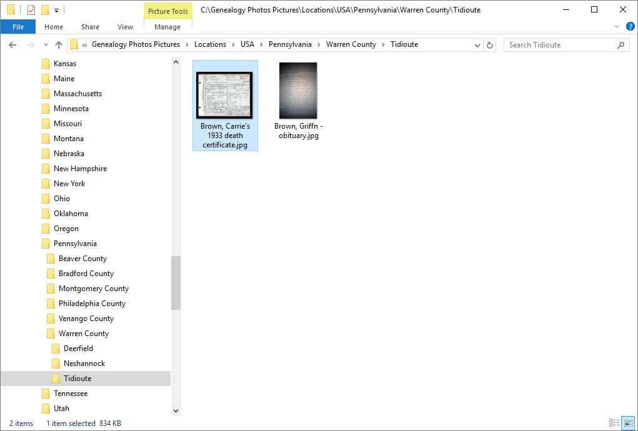The height and width of the screenshot is (431, 638).
Task: Switch to the Share ribbon tab
Action: 90,27
